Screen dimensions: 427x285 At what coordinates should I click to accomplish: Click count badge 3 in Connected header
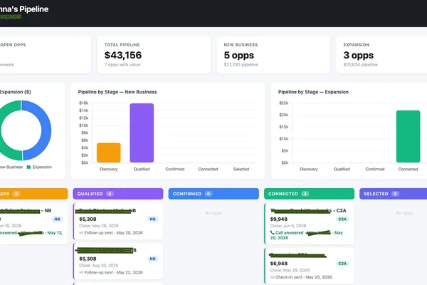tap(305, 194)
